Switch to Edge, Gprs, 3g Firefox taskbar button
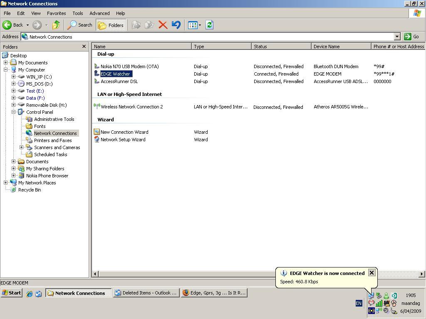Screen dimensions: 426x319 (214, 293)
